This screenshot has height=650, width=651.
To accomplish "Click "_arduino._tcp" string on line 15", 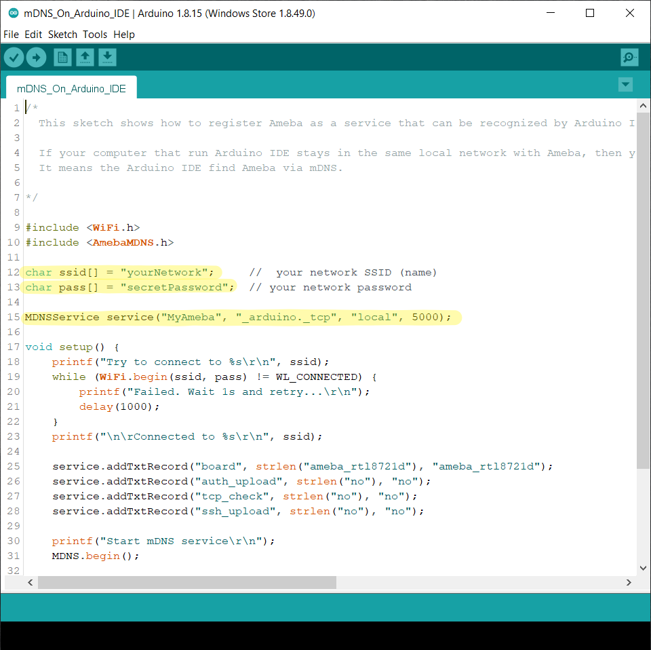I will 286,318.
